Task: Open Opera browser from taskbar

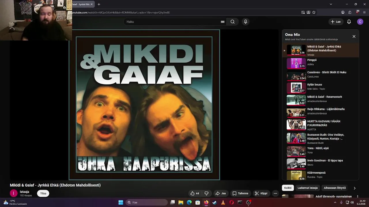Action: tap(231, 202)
